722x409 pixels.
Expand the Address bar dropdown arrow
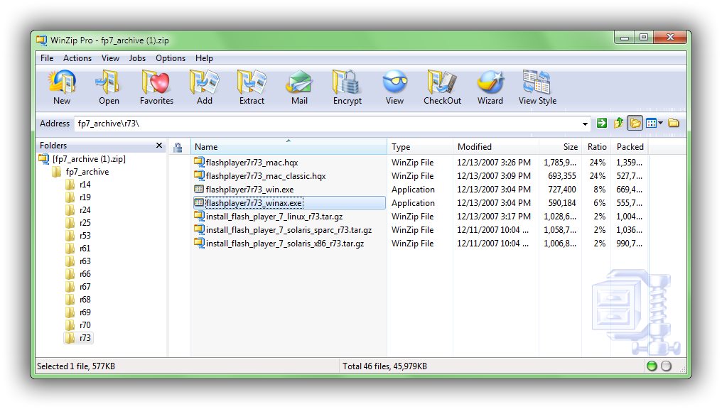click(585, 124)
